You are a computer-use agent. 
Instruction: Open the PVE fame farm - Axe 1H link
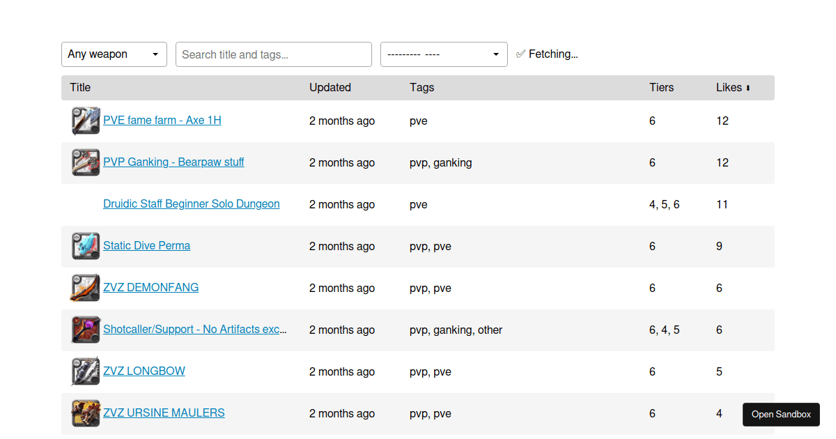162,121
